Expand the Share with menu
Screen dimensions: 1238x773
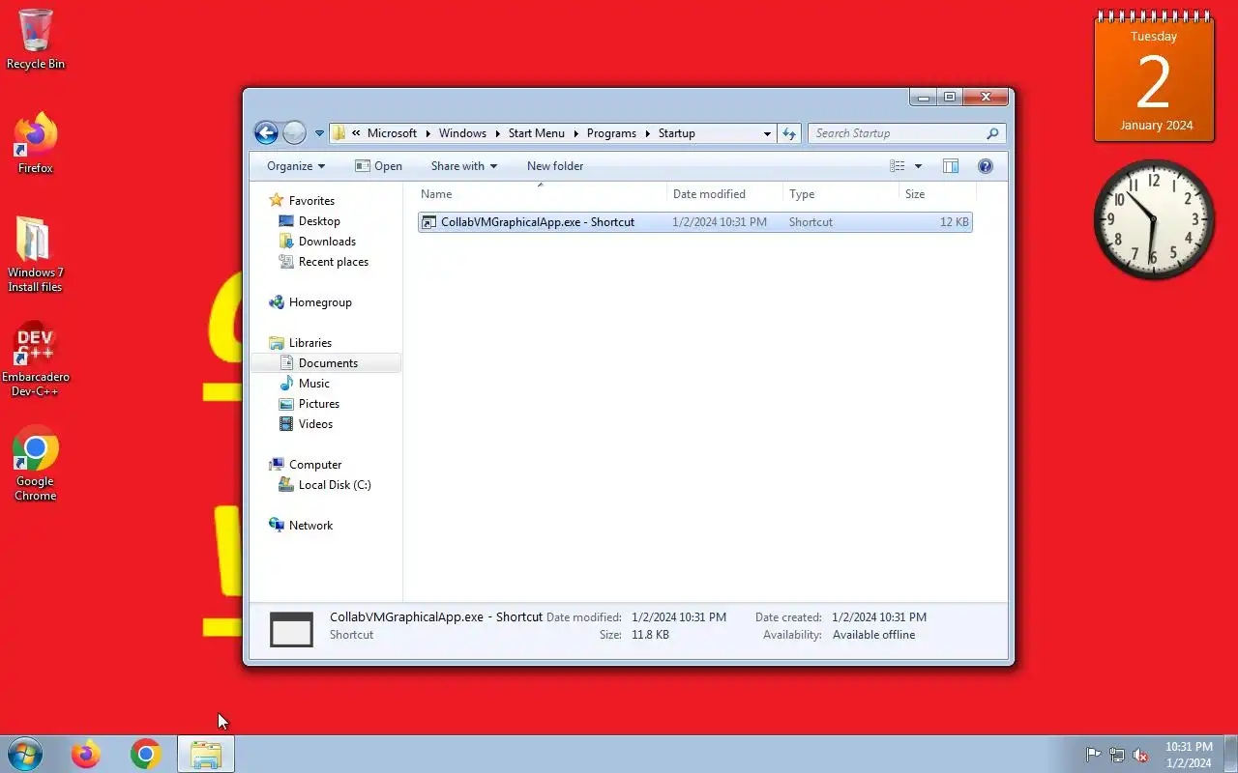coord(464,166)
